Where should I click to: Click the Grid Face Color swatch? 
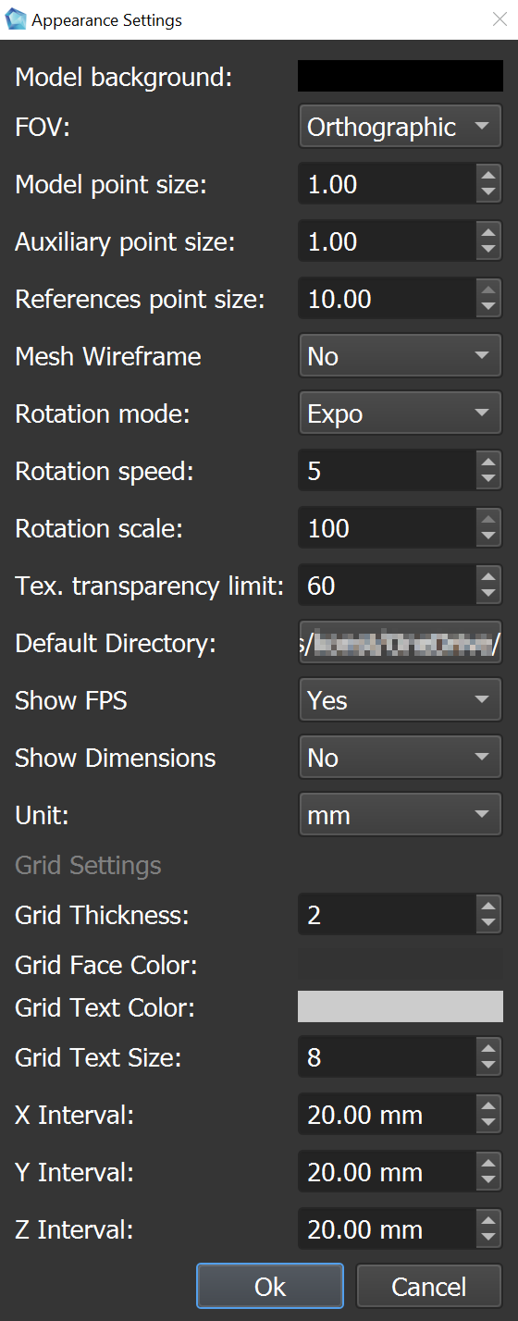pyautogui.click(x=400, y=965)
